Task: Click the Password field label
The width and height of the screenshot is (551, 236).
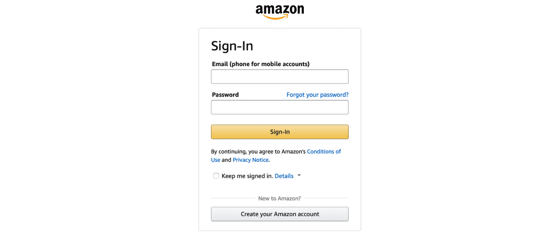Action: tap(225, 95)
